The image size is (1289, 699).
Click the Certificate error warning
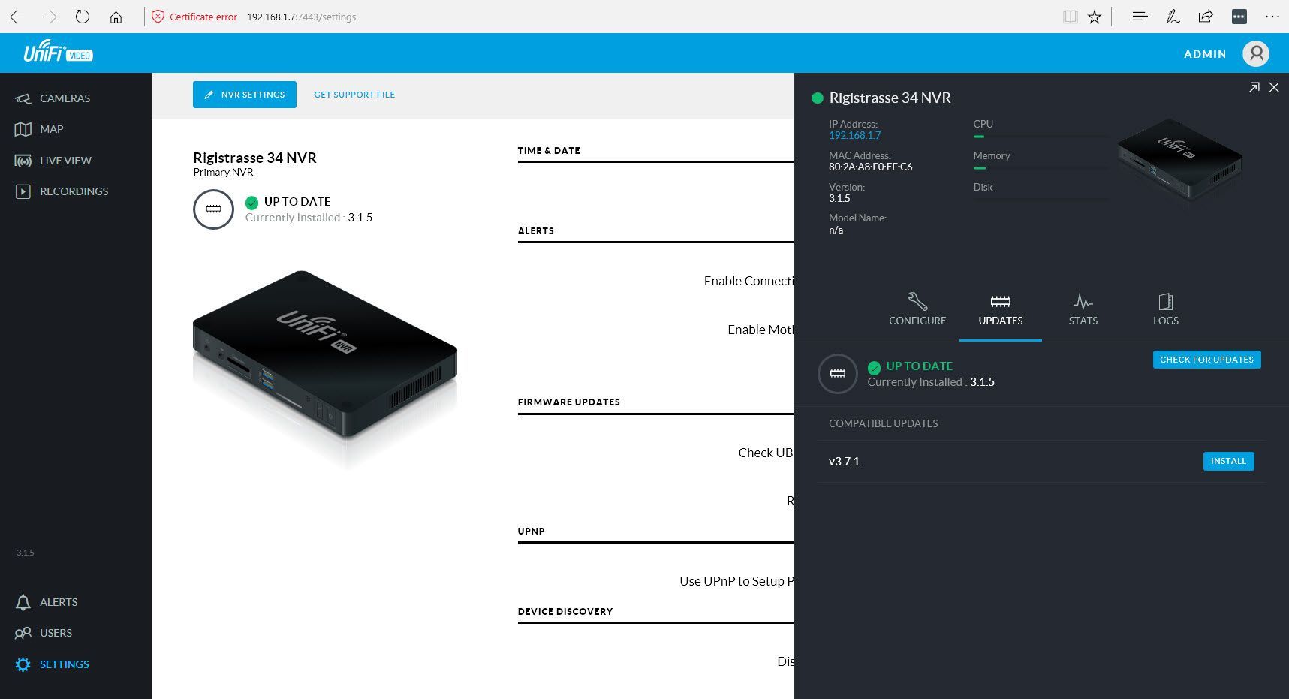[x=194, y=17]
